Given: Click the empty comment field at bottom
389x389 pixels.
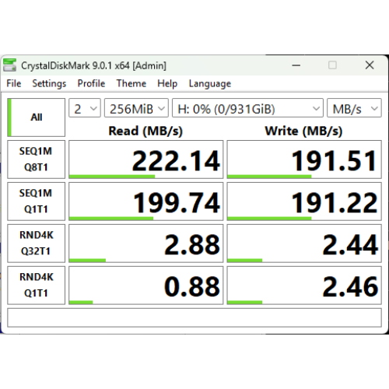Looking at the screenshot, I should 194,317.
